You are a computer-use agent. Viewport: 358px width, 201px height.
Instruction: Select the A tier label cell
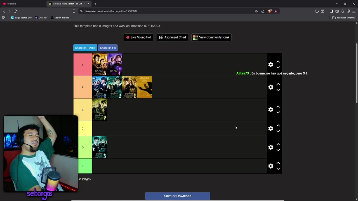click(x=83, y=87)
